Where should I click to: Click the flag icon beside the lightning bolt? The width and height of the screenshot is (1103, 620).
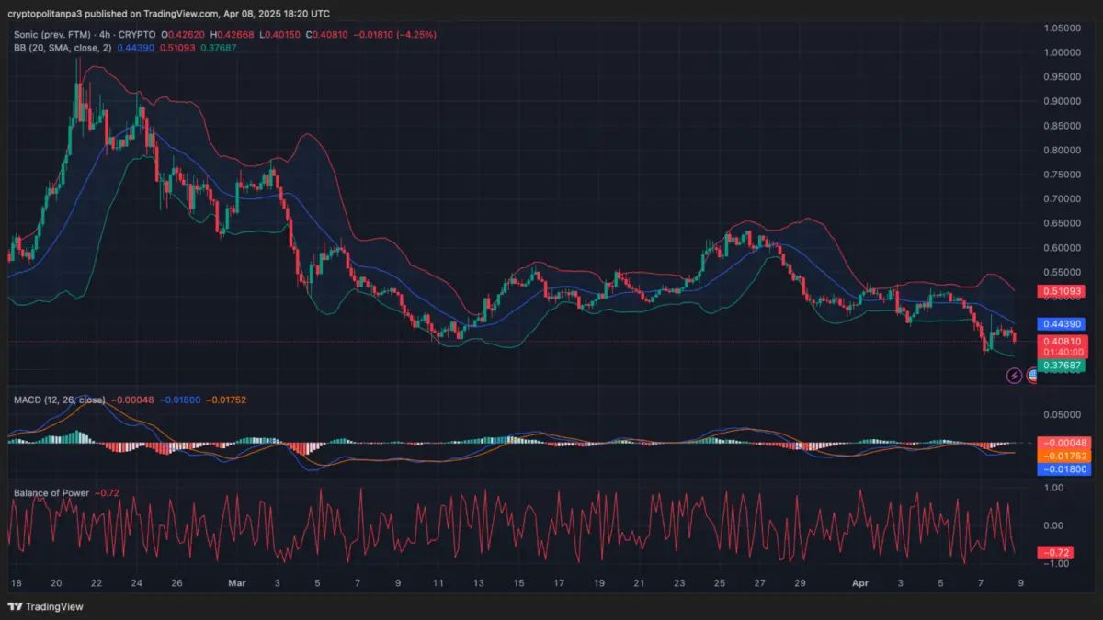1033,376
